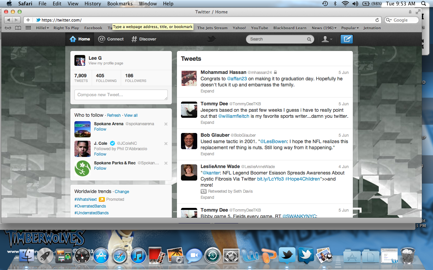
Task: Open Finder from the Dock
Action: pyautogui.click(x=27, y=256)
